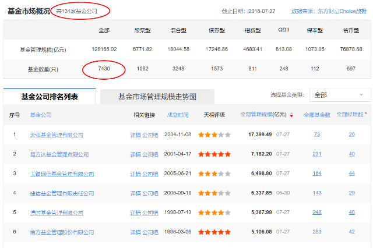Open 详情 link in 易方达基金 row
This screenshot has width=373, height=248.
pos(136,154)
